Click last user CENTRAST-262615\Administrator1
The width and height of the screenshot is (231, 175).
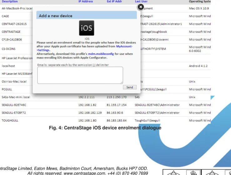[161, 24]
